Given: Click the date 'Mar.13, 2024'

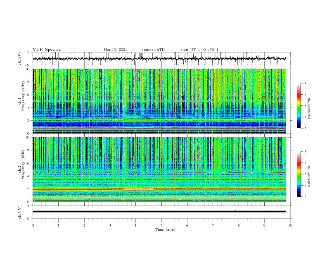Looking at the screenshot, I should (115, 50).
